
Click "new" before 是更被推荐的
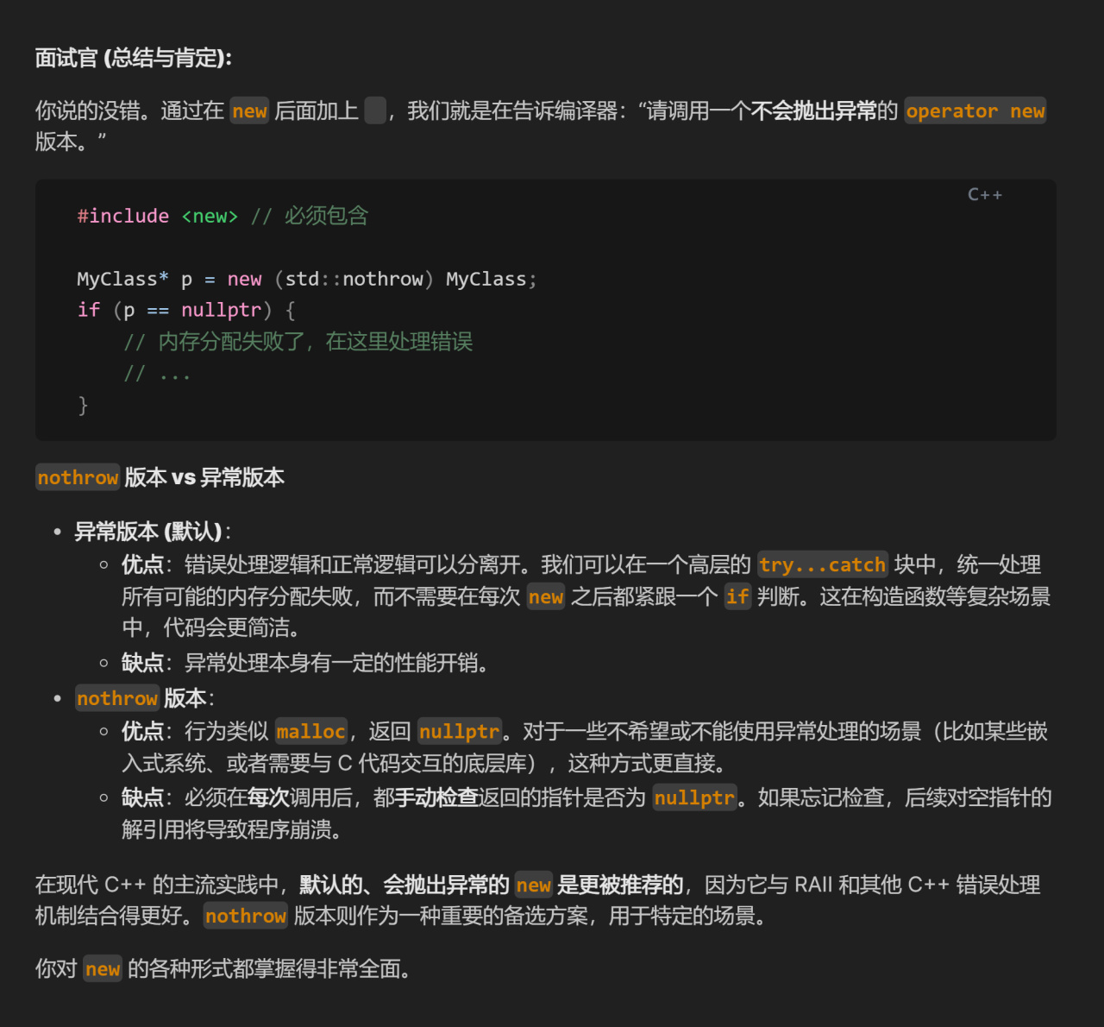[533, 885]
